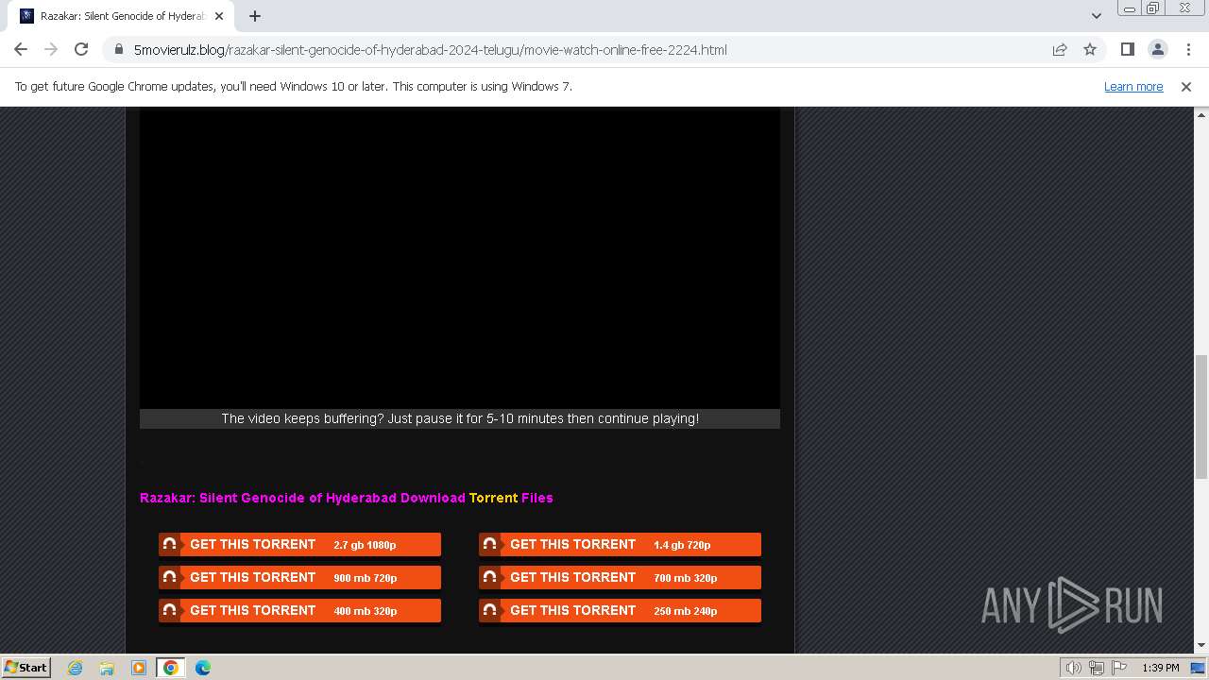Get the 400 mb 320p torrent

(299, 611)
